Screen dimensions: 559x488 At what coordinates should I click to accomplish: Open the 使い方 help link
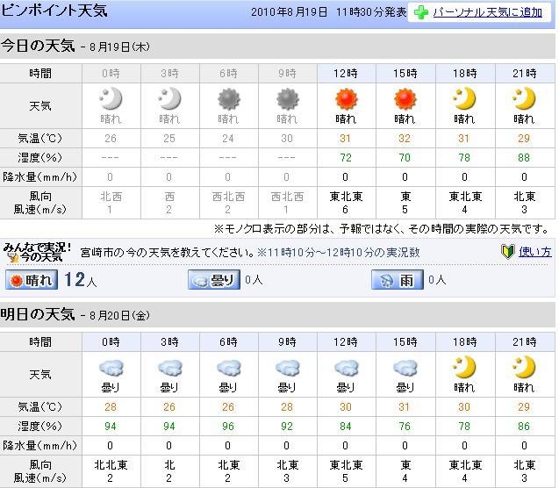pyautogui.click(x=534, y=252)
